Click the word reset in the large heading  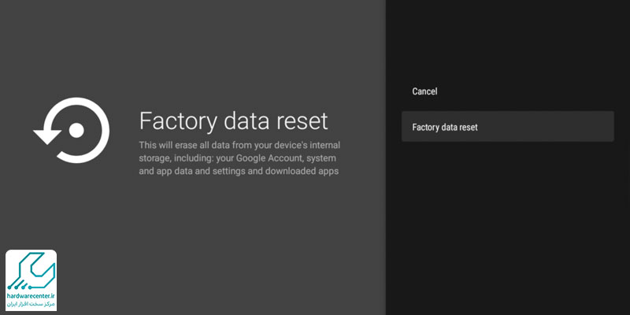point(304,121)
